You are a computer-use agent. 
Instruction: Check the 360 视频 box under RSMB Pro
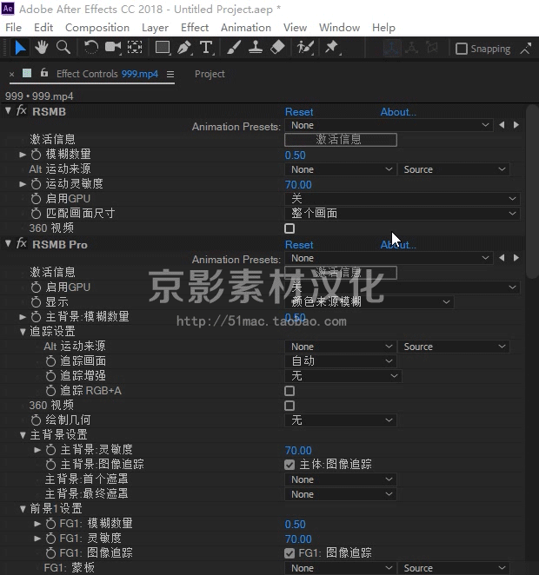[289, 406]
